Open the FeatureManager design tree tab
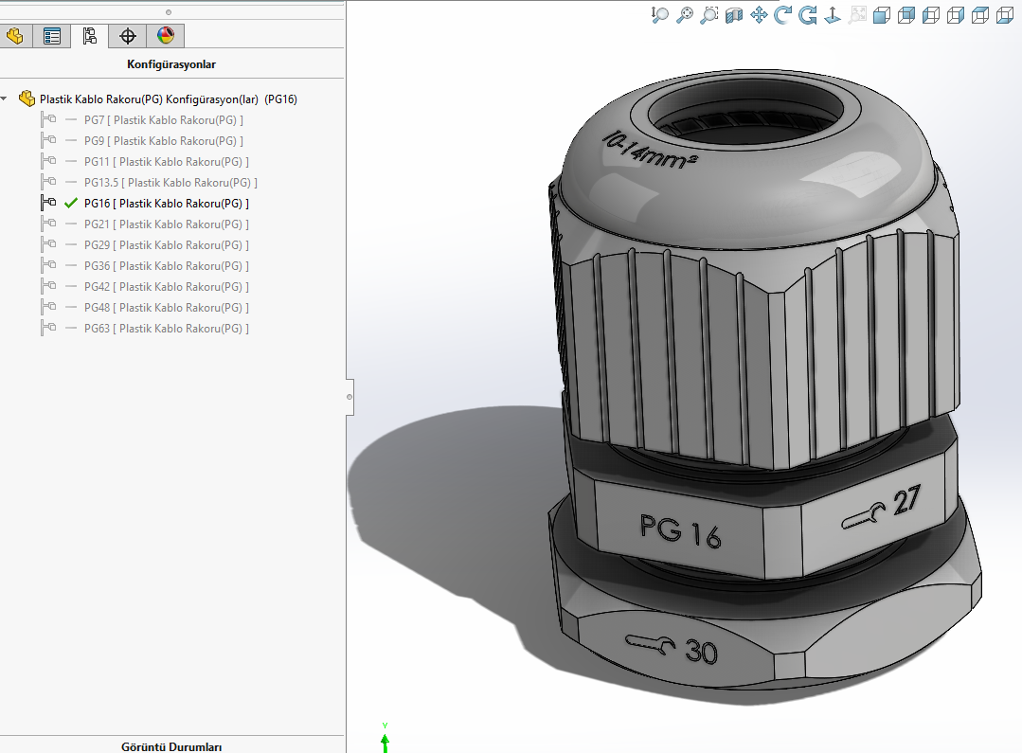This screenshot has height=753, width=1022. [14, 37]
